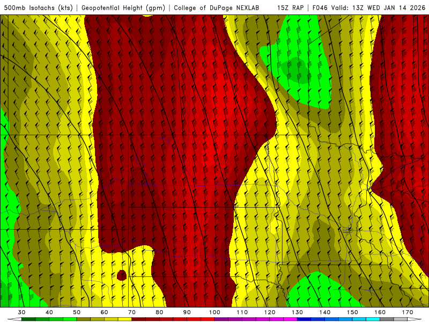Click the colorbar label '80'
The width and height of the screenshot is (429, 322).
[x=159, y=312]
